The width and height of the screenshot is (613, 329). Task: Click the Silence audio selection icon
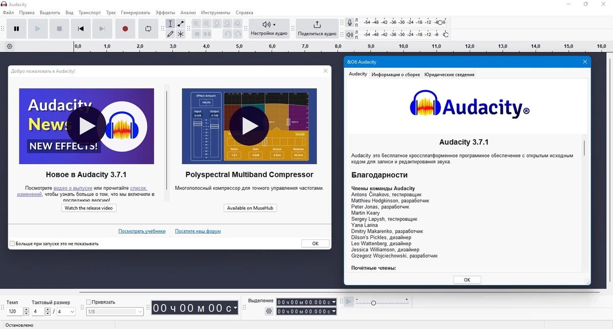click(x=207, y=34)
